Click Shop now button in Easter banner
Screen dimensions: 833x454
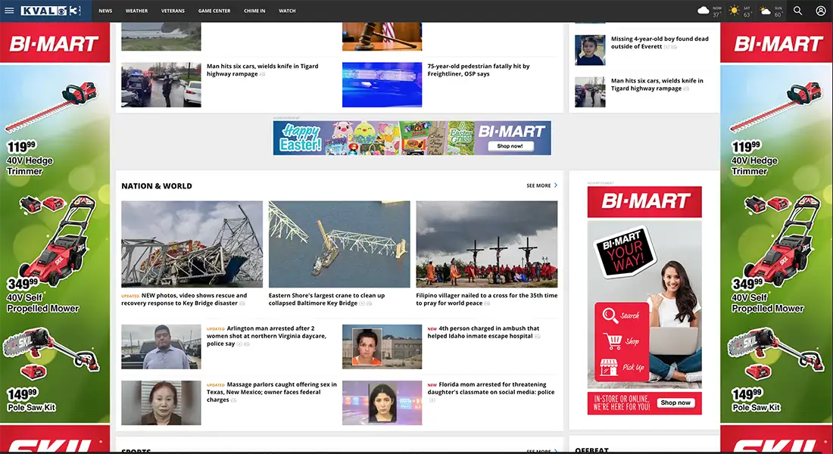[x=510, y=146]
